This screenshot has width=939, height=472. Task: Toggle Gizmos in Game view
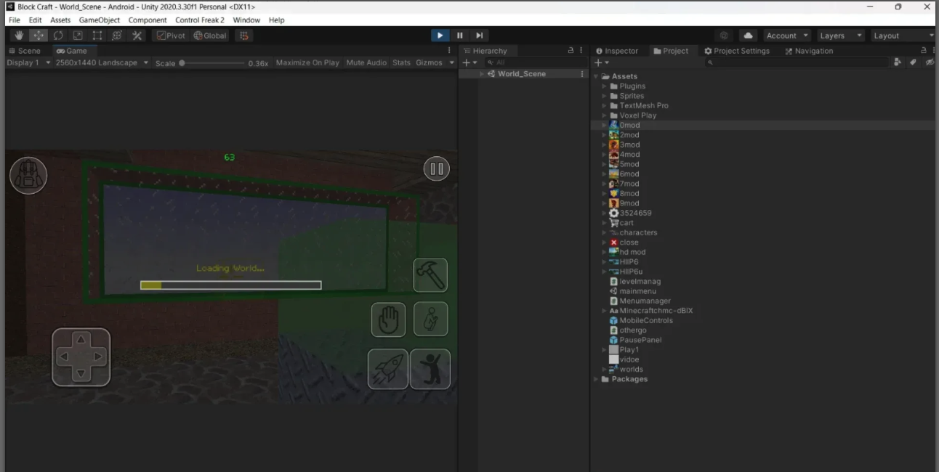pos(429,62)
